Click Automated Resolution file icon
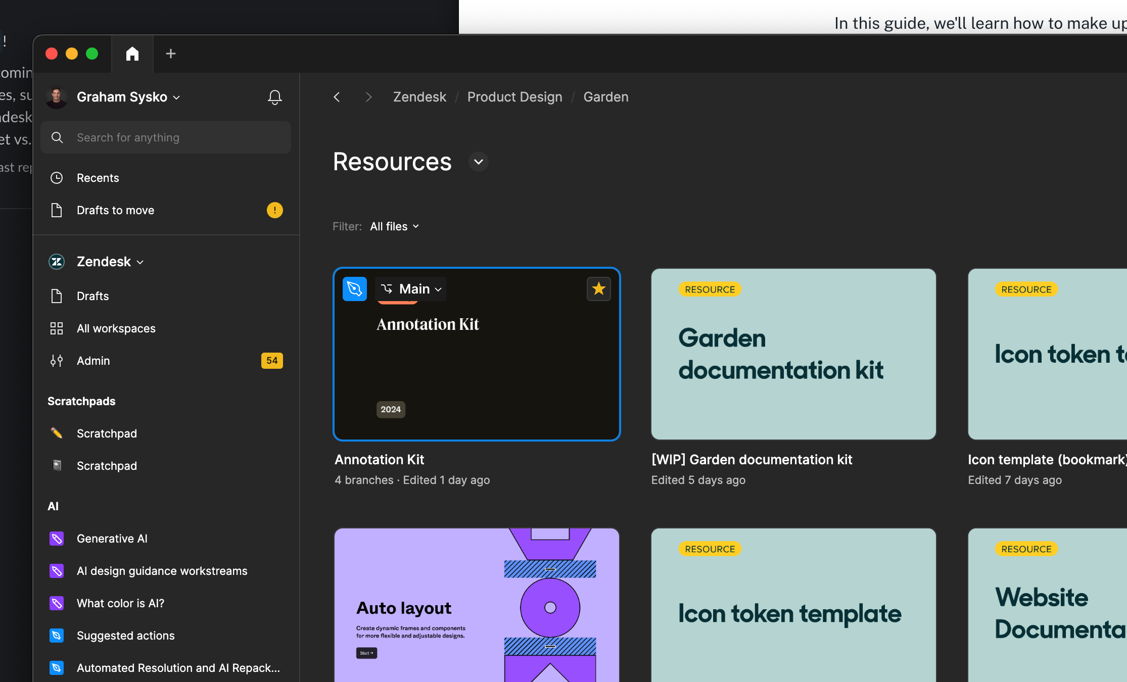This screenshot has height=682, width=1127. pyautogui.click(x=57, y=668)
